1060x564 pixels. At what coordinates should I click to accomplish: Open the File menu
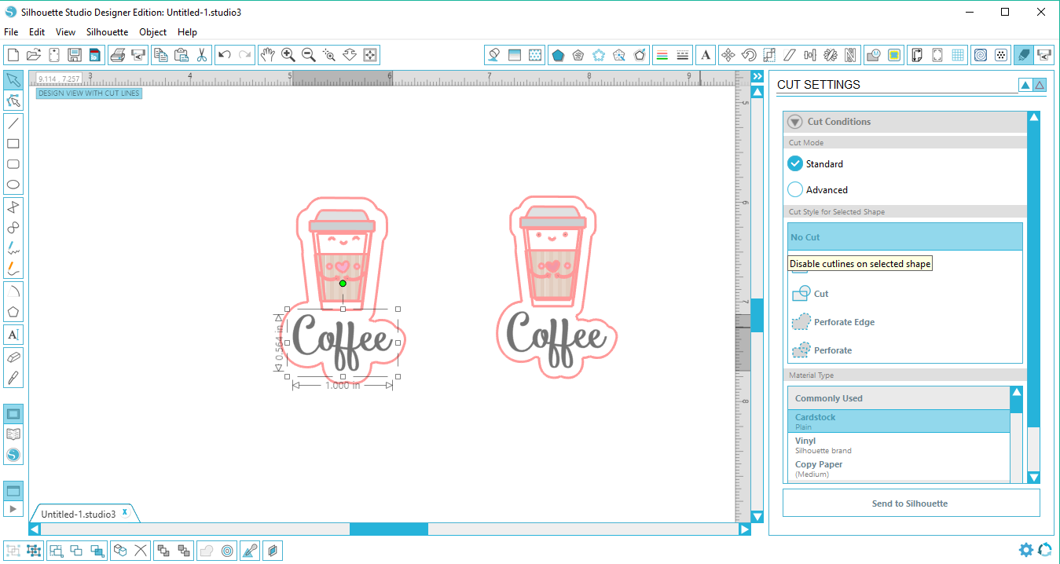tap(11, 32)
